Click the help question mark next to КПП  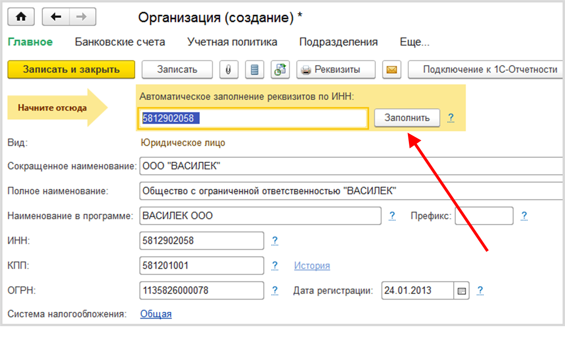click(x=275, y=266)
